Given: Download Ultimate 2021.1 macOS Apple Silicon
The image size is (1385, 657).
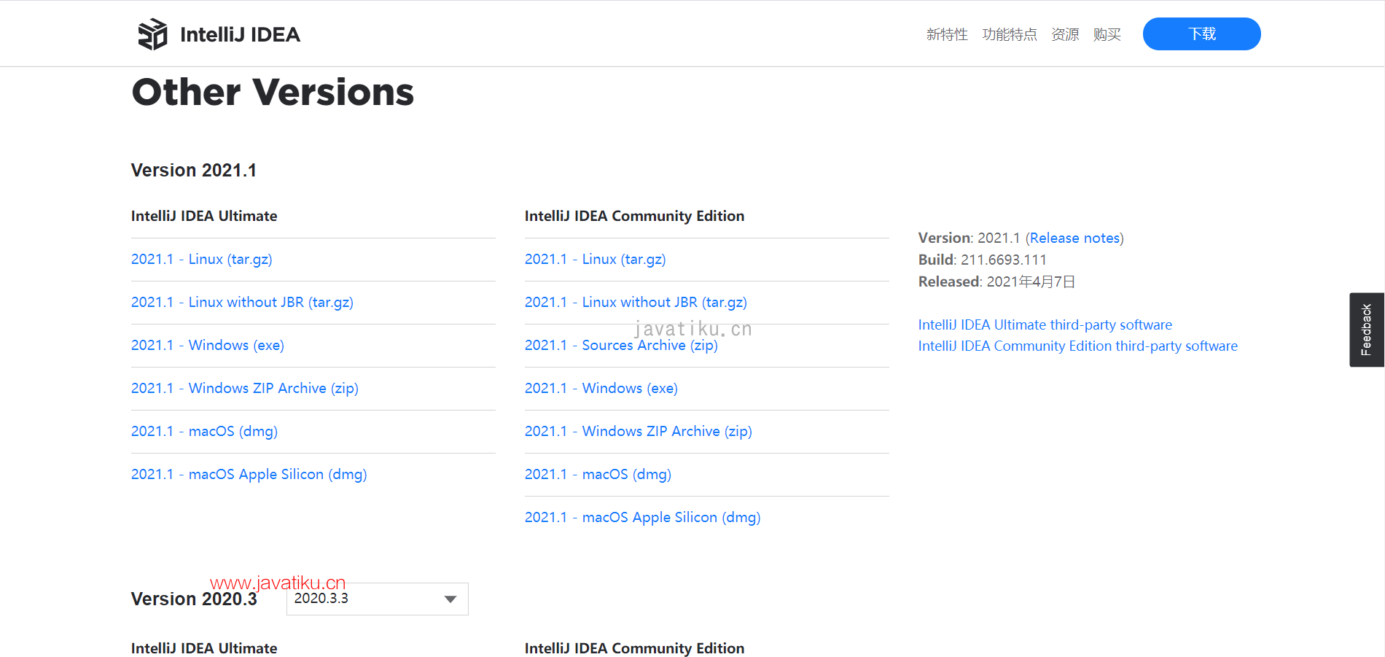Looking at the screenshot, I should pyautogui.click(x=249, y=475).
